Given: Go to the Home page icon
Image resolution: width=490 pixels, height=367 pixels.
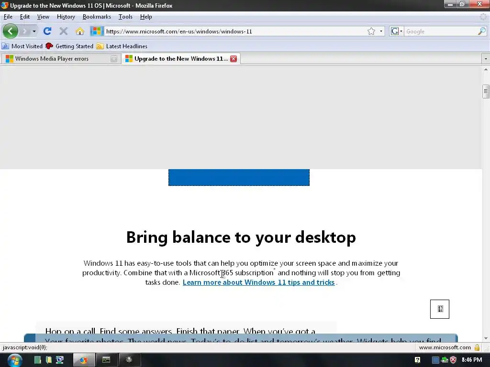Looking at the screenshot, I should [x=80, y=31].
